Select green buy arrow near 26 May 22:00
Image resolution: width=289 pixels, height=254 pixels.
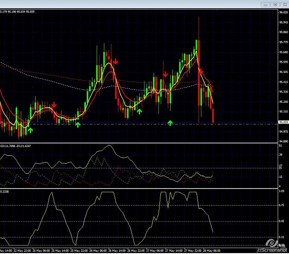[x=139, y=112]
